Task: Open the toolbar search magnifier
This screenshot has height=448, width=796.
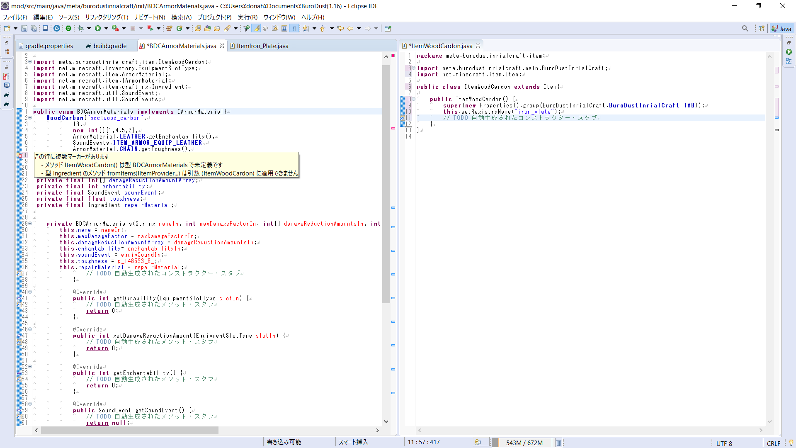Action: (745, 28)
